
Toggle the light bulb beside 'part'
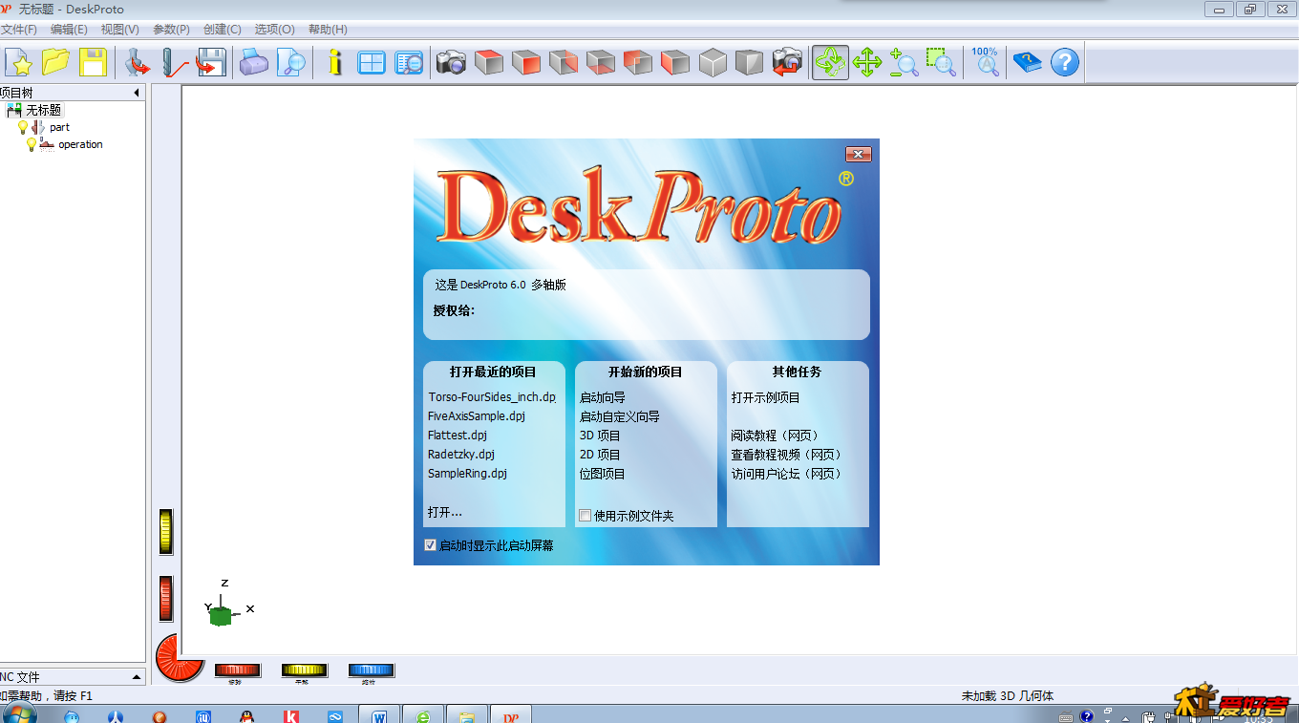(23, 127)
